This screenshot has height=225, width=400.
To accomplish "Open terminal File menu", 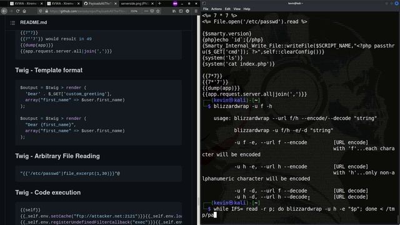I will point(206,9).
